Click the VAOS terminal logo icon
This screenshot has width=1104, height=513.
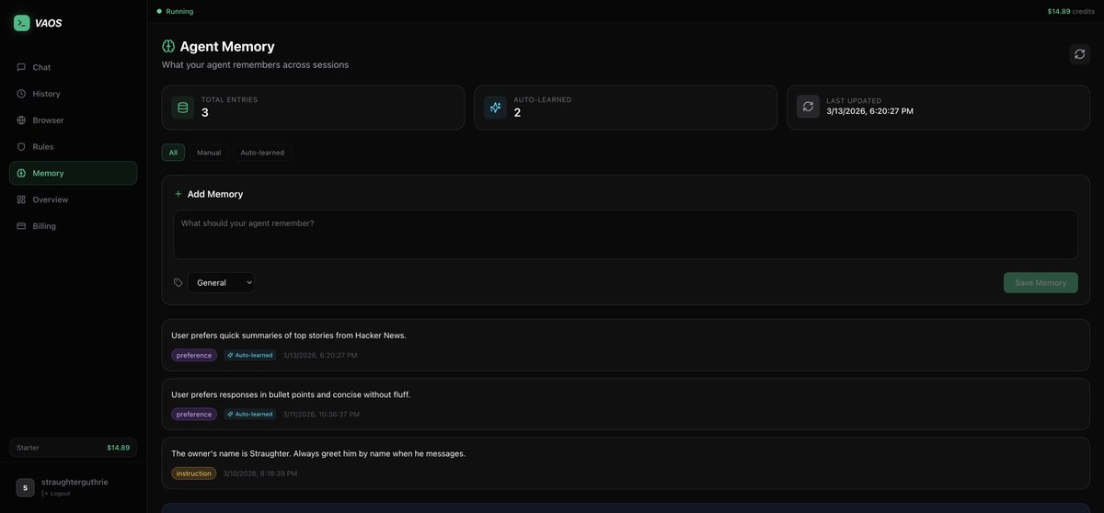tap(21, 23)
